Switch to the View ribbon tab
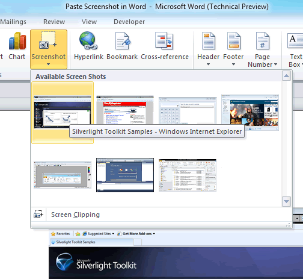 point(89,22)
